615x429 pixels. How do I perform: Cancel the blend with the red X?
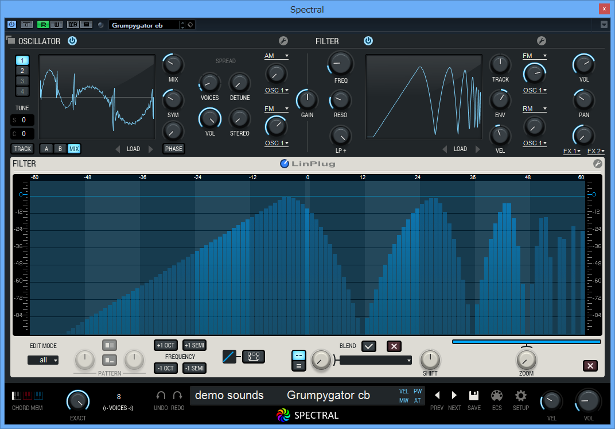394,346
